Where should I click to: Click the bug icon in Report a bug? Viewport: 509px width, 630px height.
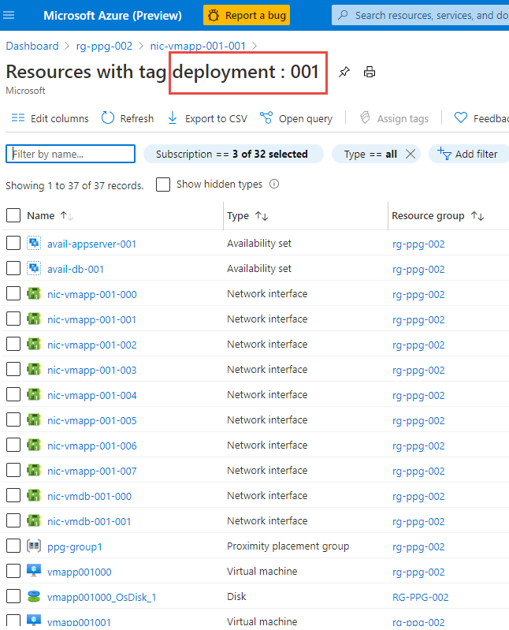point(214,16)
